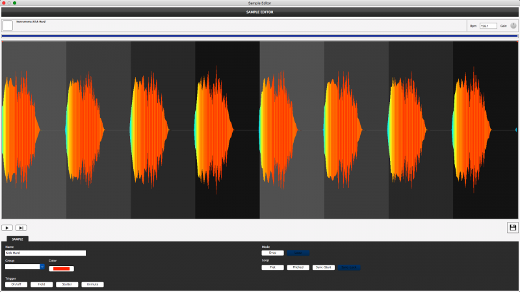The width and height of the screenshot is (520, 292).
Task: Select the Unmute trigger button
Action: [x=92, y=284]
